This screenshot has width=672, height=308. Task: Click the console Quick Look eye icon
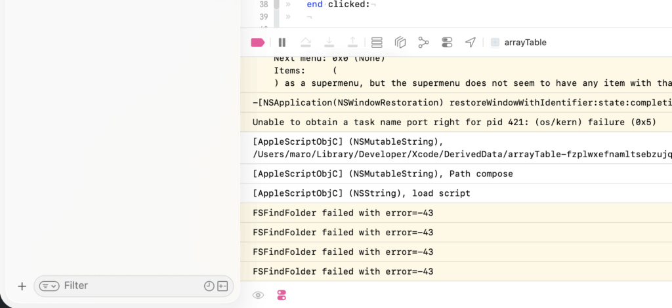259,296
